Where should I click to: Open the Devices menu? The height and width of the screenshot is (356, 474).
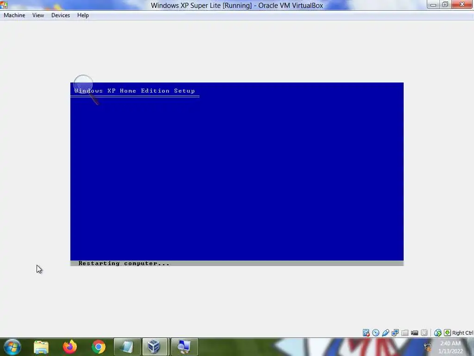point(61,15)
